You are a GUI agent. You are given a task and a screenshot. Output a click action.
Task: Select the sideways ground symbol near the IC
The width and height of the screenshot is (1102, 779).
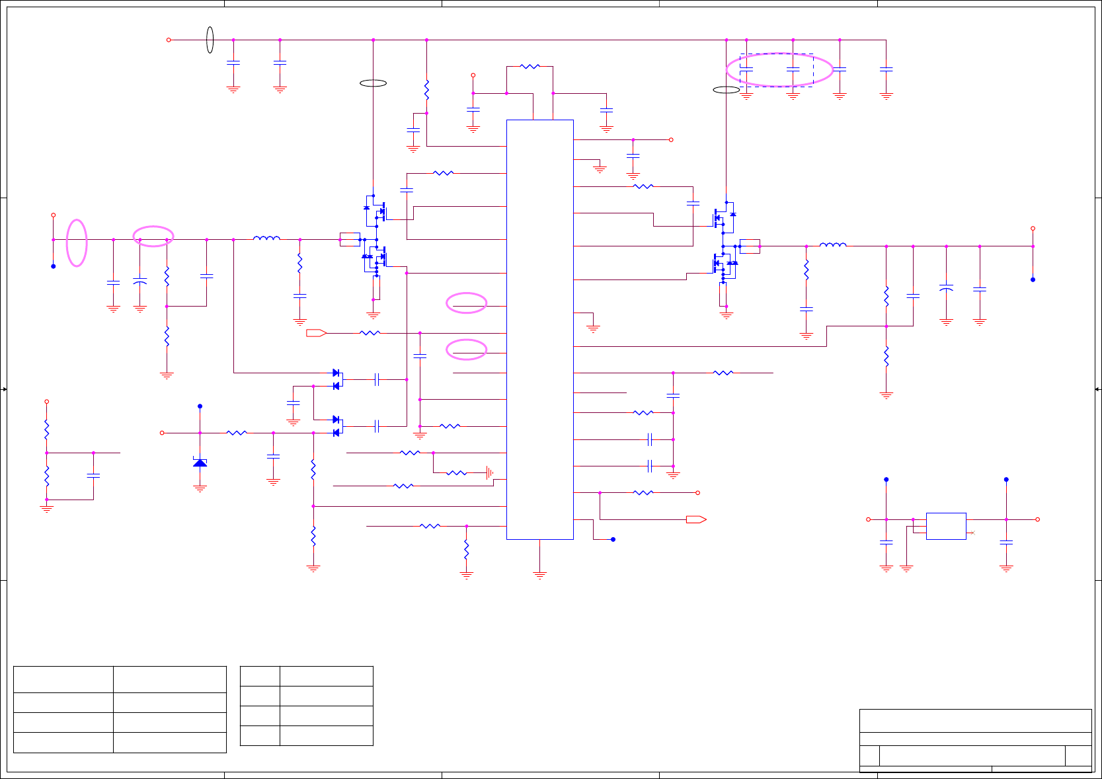490,472
